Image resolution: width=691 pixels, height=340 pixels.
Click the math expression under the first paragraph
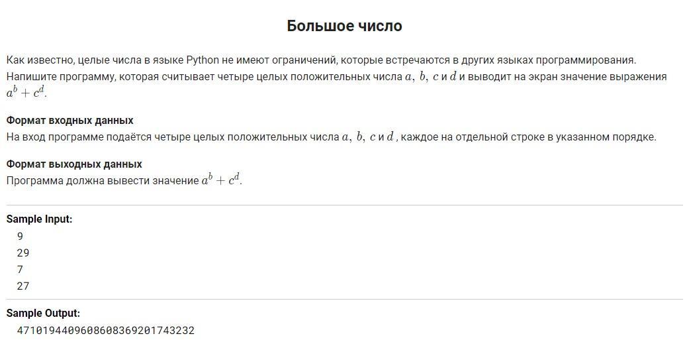click(26, 92)
